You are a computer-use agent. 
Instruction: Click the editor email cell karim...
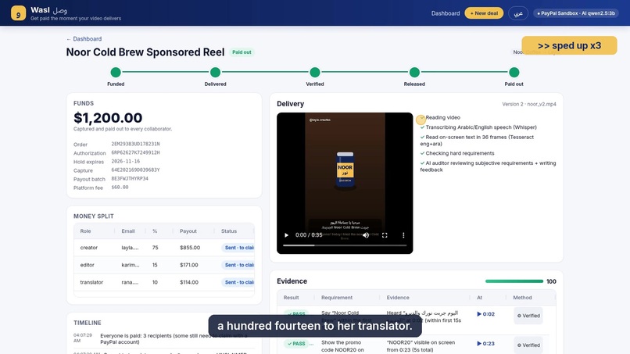pyautogui.click(x=131, y=265)
